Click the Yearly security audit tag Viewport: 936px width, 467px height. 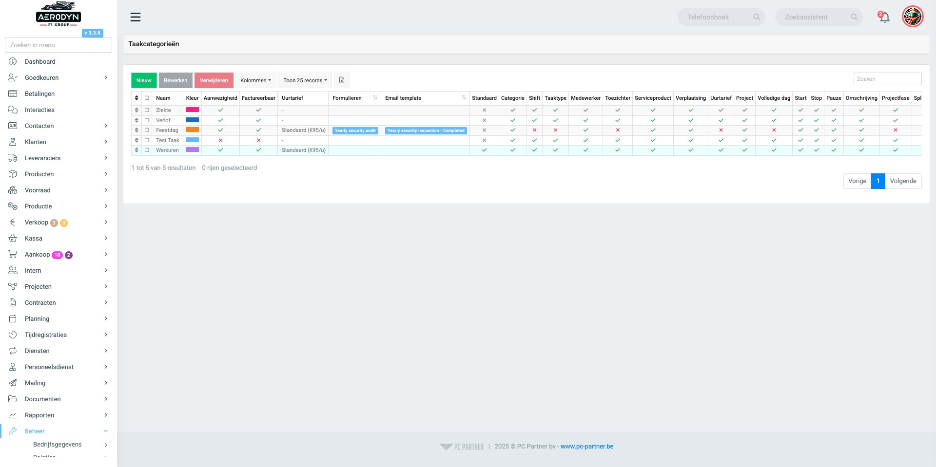[355, 131]
